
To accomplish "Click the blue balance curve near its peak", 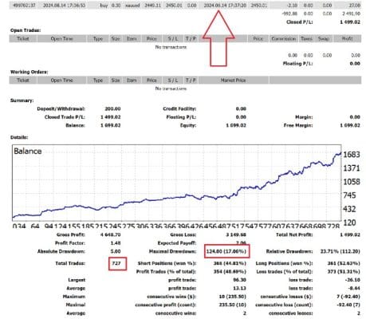I will point(338,154).
